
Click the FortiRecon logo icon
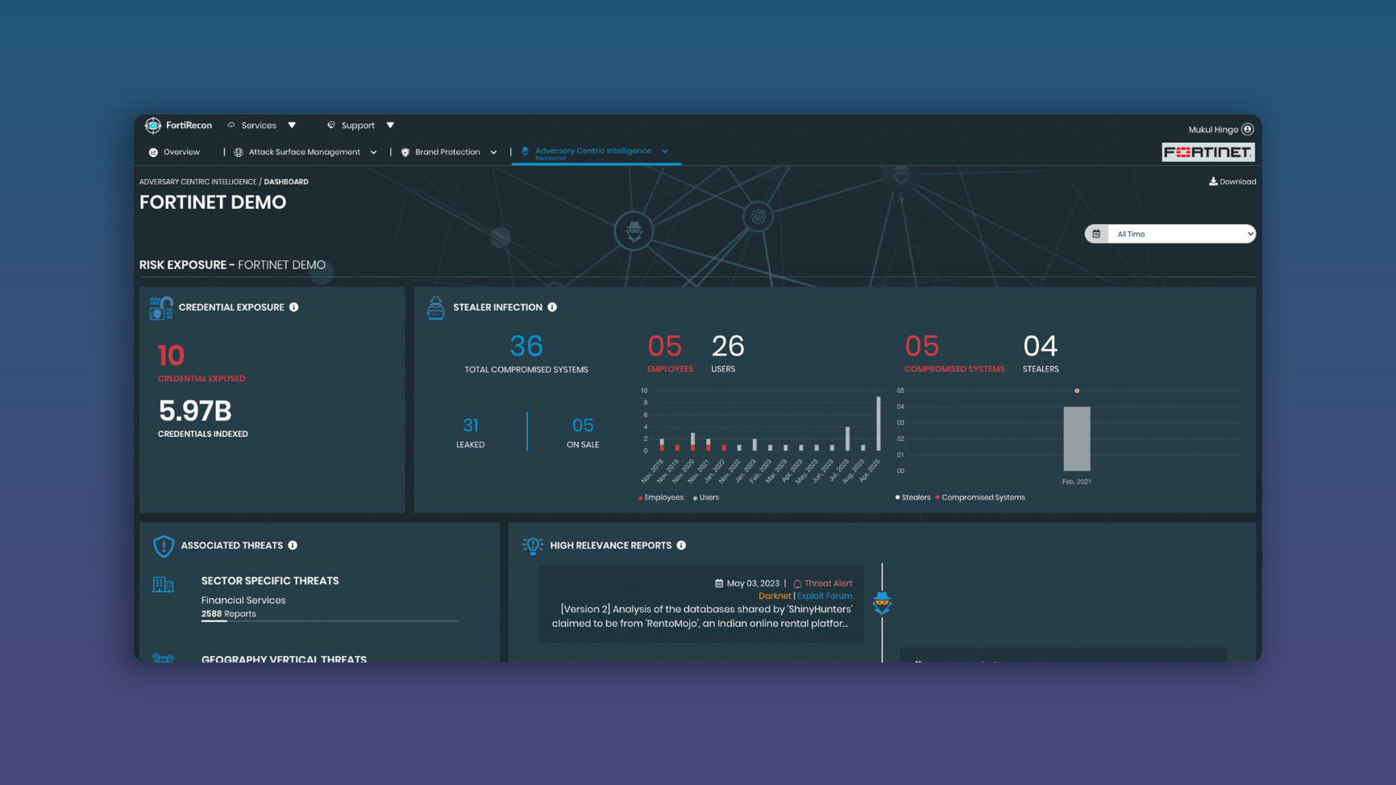coord(152,126)
